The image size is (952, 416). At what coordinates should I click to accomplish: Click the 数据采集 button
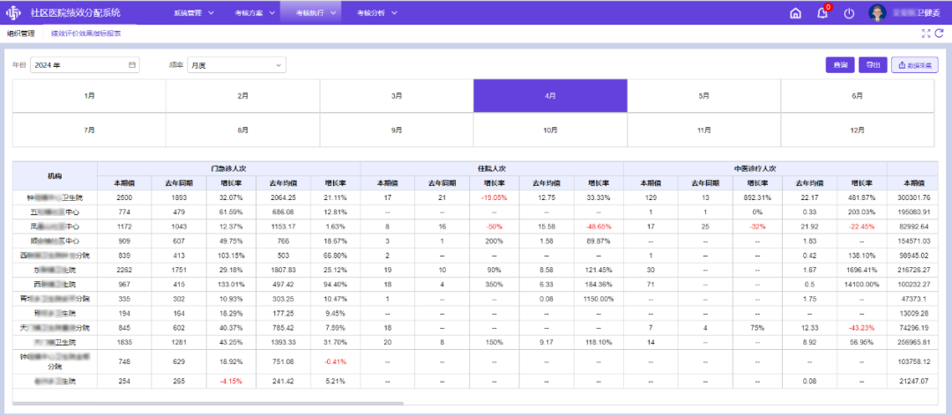(915, 65)
